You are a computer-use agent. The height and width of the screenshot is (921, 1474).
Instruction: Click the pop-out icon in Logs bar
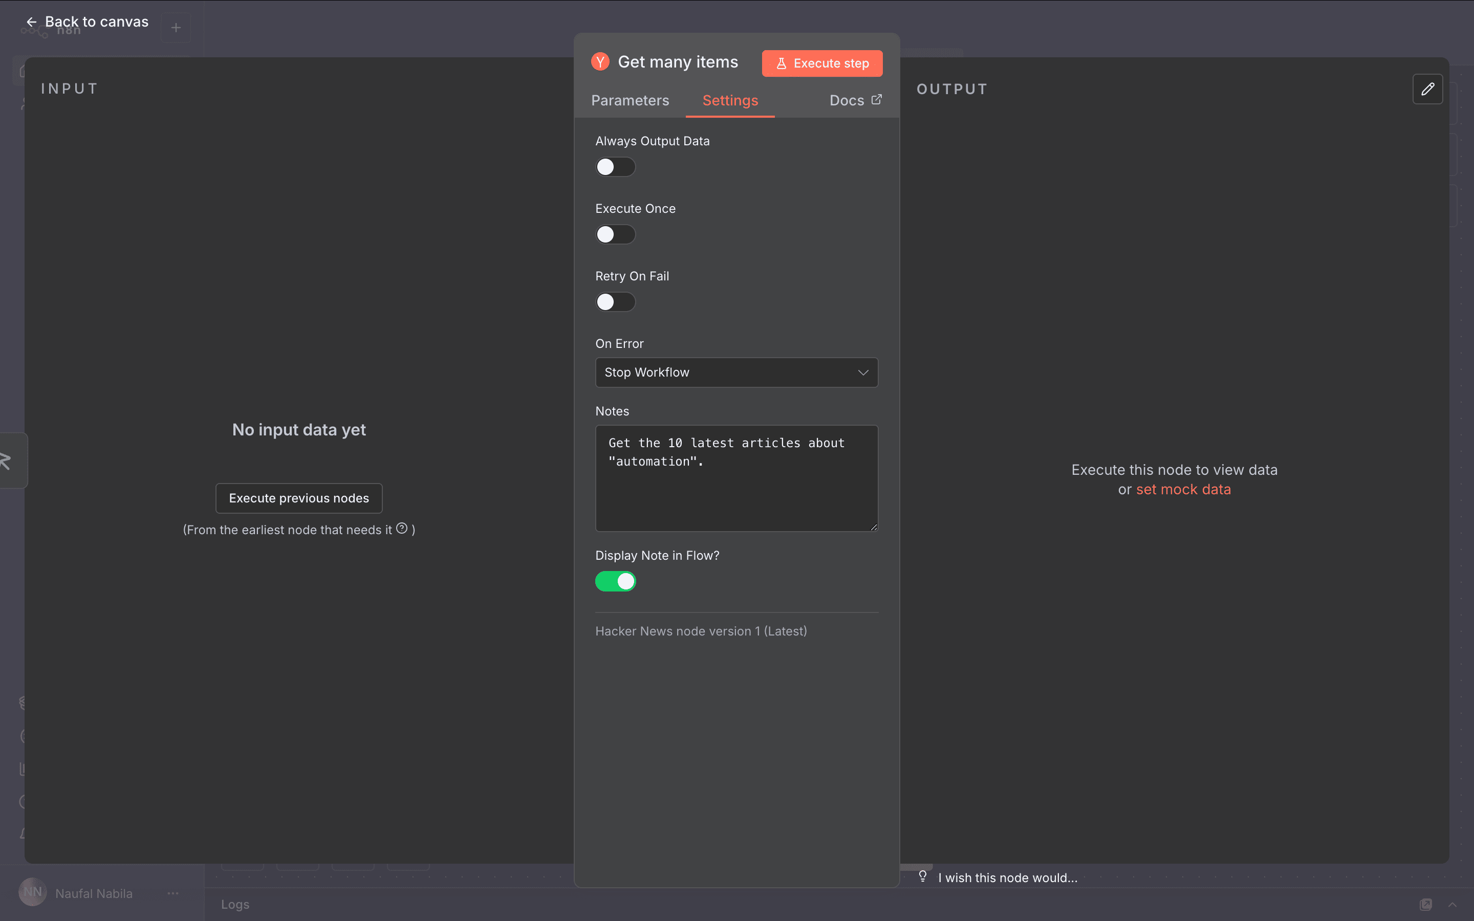pyautogui.click(x=1426, y=905)
